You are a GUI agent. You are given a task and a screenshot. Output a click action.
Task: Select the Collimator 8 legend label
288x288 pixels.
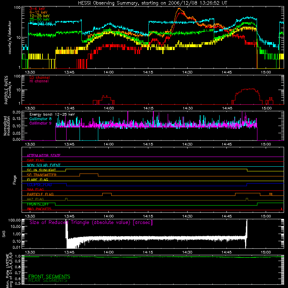[x=40, y=119]
